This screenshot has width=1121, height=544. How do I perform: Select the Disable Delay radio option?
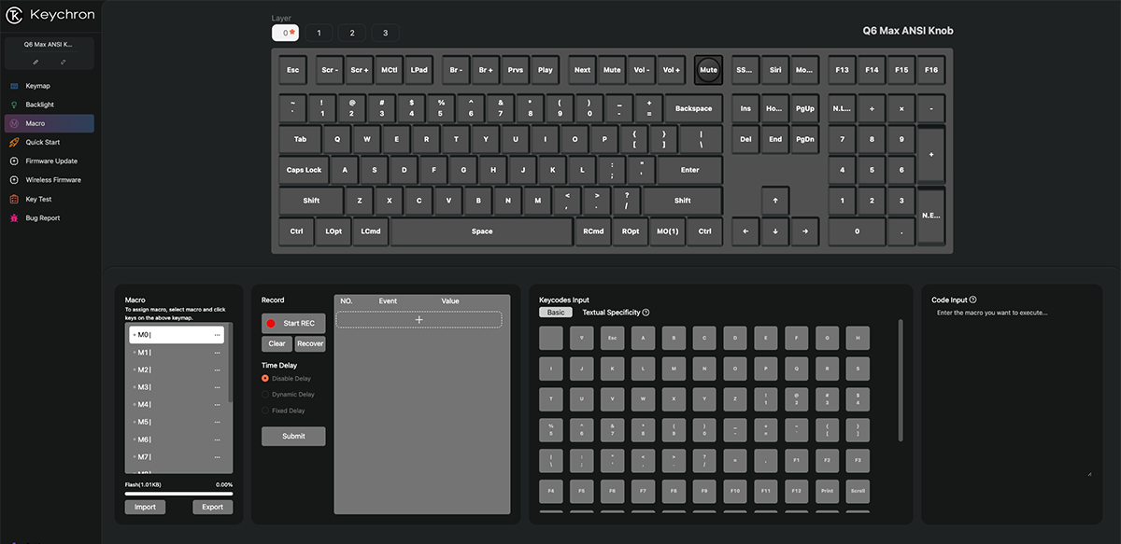[x=265, y=379]
